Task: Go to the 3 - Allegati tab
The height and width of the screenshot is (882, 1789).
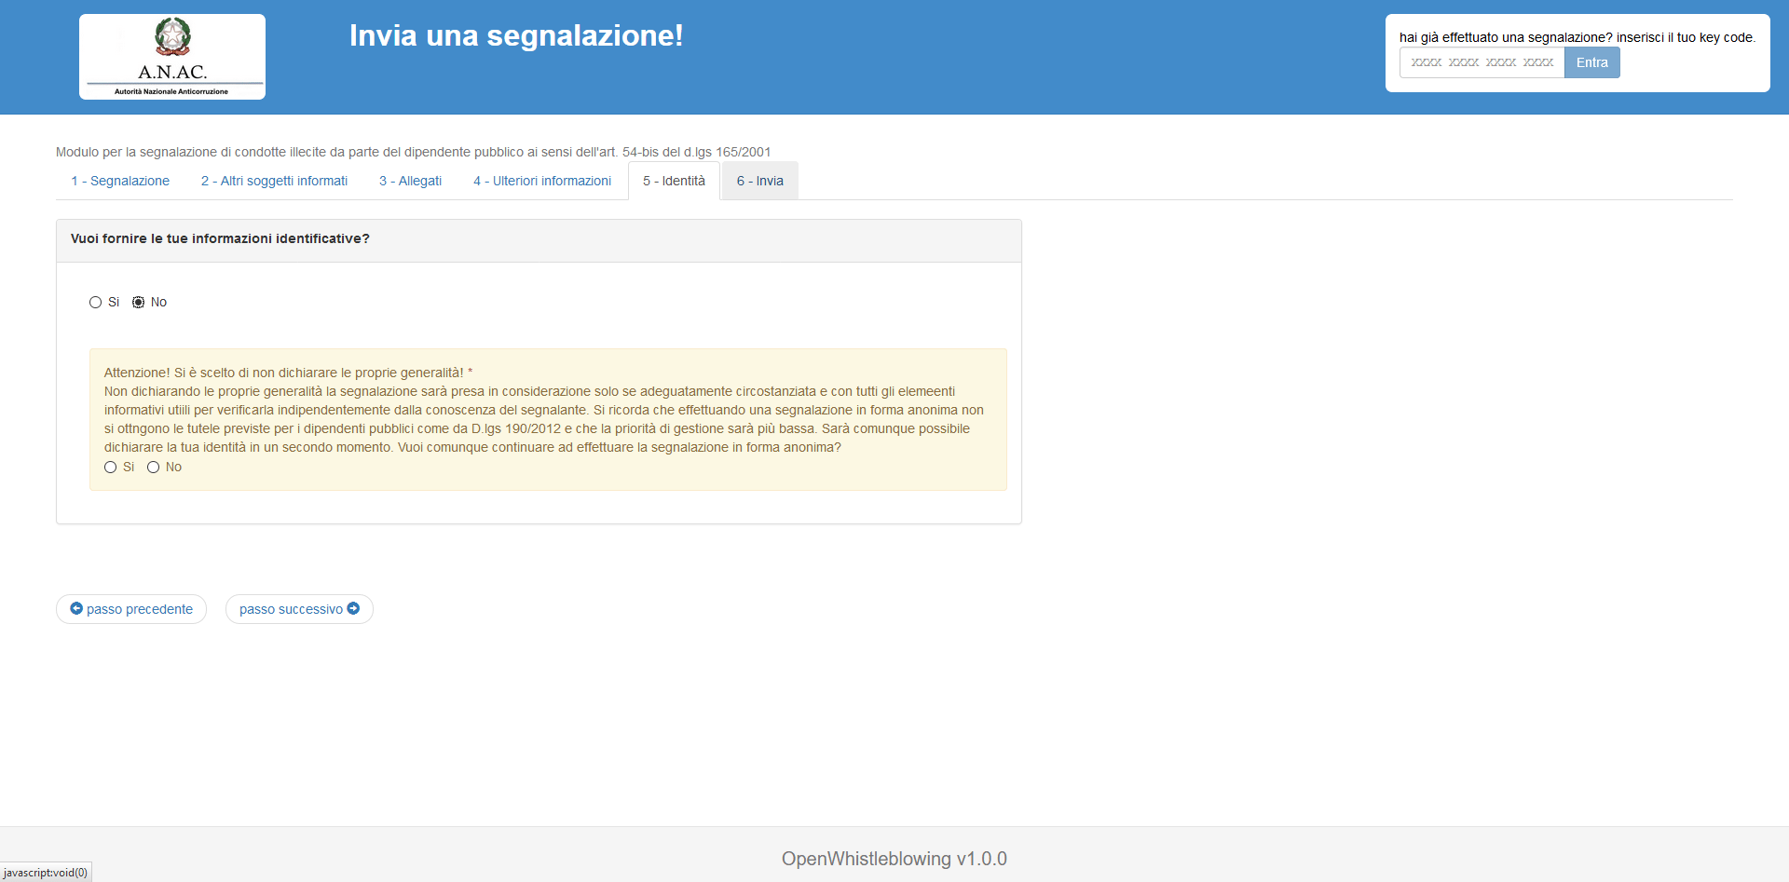Action: [410, 181]
